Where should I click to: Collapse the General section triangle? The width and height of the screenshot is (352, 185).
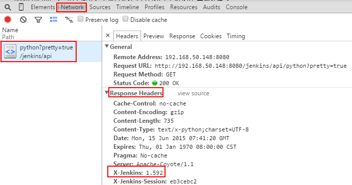[107, 46]
